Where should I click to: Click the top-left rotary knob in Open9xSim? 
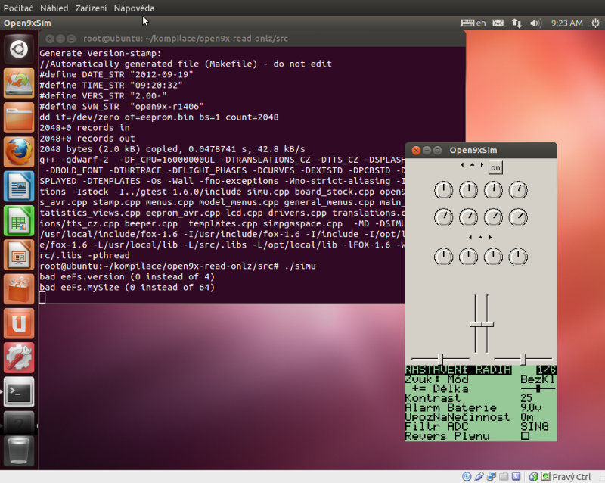pyautogui.click(x=444, y=190)
